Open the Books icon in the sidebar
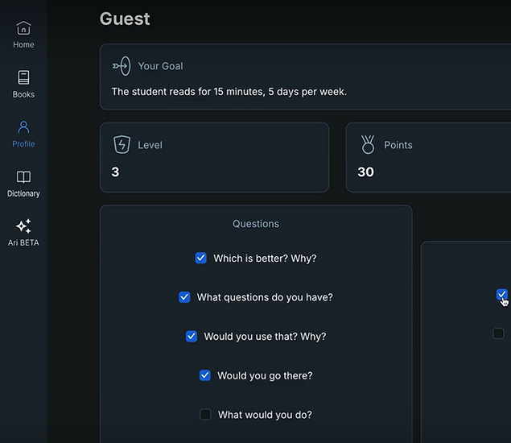This screenshot has width=511, height=443. [23, 77]
